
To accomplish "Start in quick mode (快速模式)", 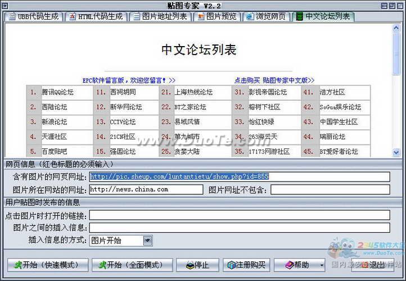I will 48,265.
